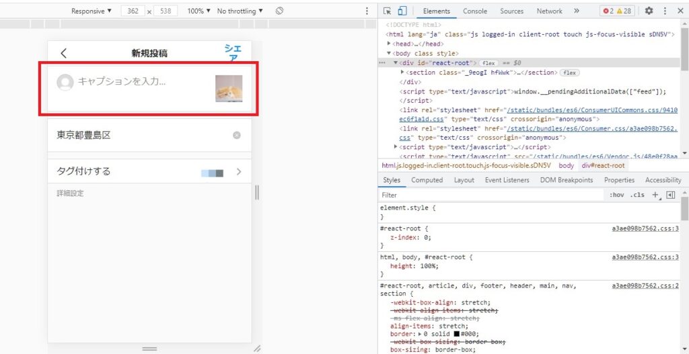Viewport: 689px width, 354px height.
Task: Click the DOM tree ellipsis actions icon
Action: click(x=382, y=63)
